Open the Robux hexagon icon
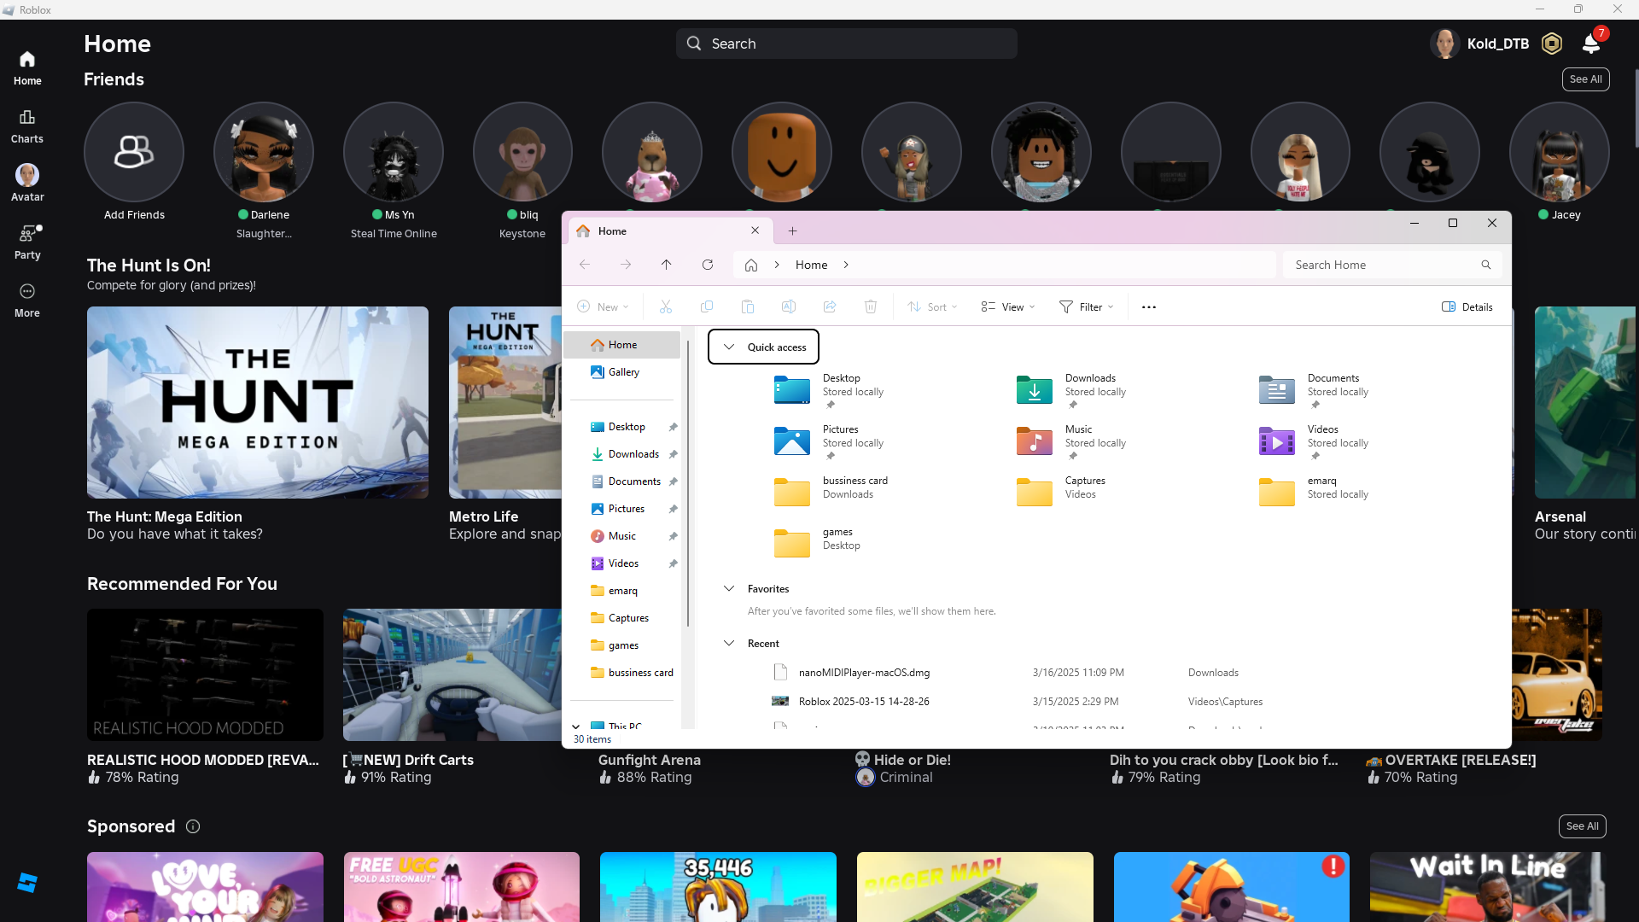The height and width of the screenshot is (922, 1639). tap(1552, 44)
